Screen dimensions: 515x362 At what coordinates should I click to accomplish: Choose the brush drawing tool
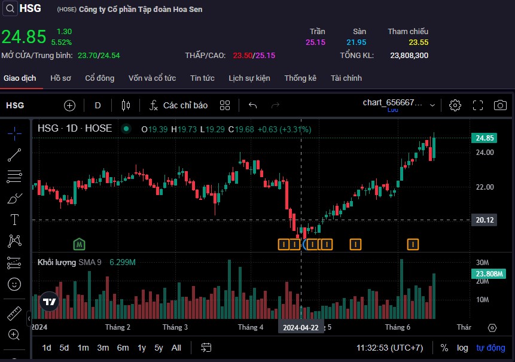tap(14, 198)
